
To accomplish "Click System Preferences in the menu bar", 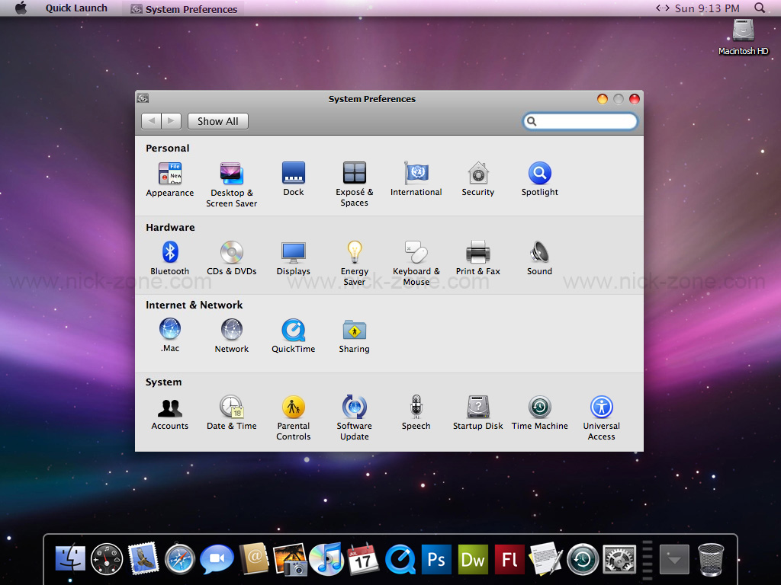I will 184,8.
